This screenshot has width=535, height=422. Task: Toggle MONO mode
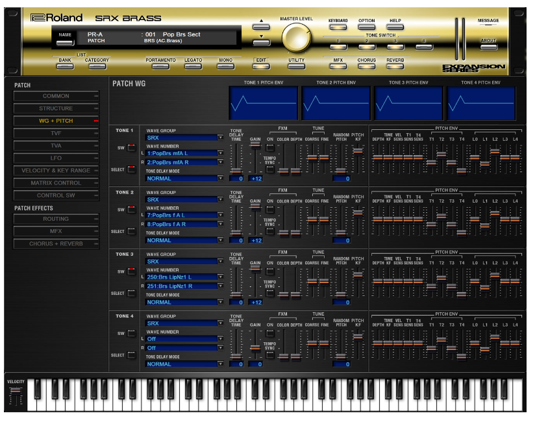click(x=225, y=66)
